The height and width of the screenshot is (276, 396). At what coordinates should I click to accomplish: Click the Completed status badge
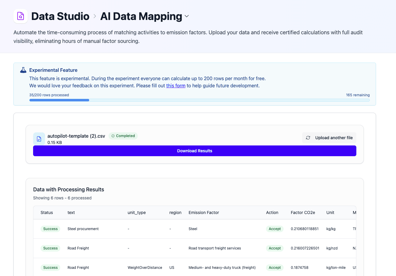point(123,136)
